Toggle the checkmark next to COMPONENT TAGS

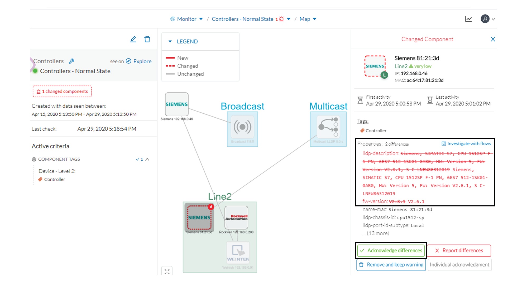pyautogui.click(x=137, y=159)
